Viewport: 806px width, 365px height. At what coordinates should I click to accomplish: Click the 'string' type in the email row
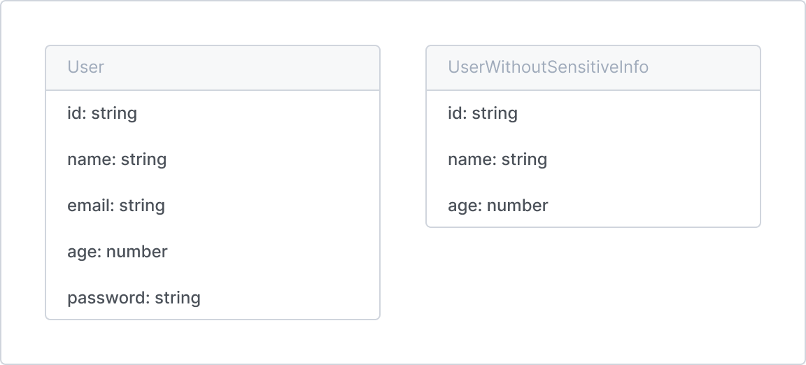click(x=142, y=206)
